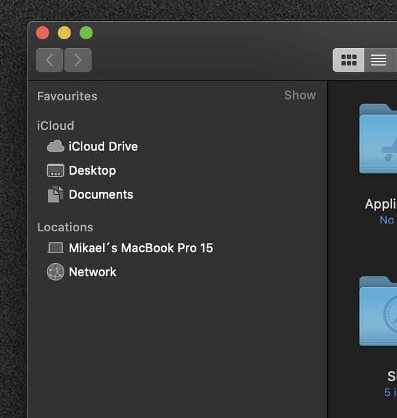The image size is (397, 418).
Task: Click the iCloud section header
Action: (x=56, y=126)
